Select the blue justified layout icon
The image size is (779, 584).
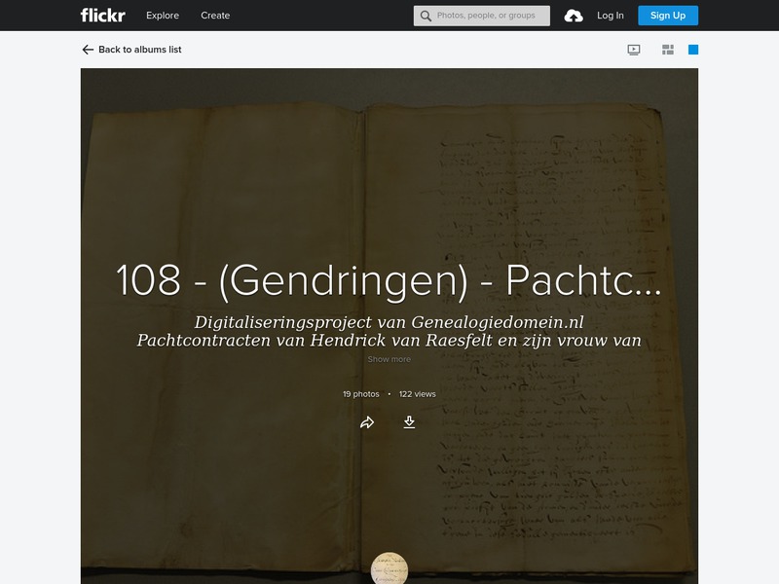(693, 50)
